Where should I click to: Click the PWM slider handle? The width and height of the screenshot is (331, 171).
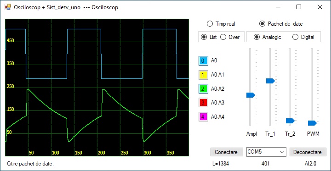point(312,123)
